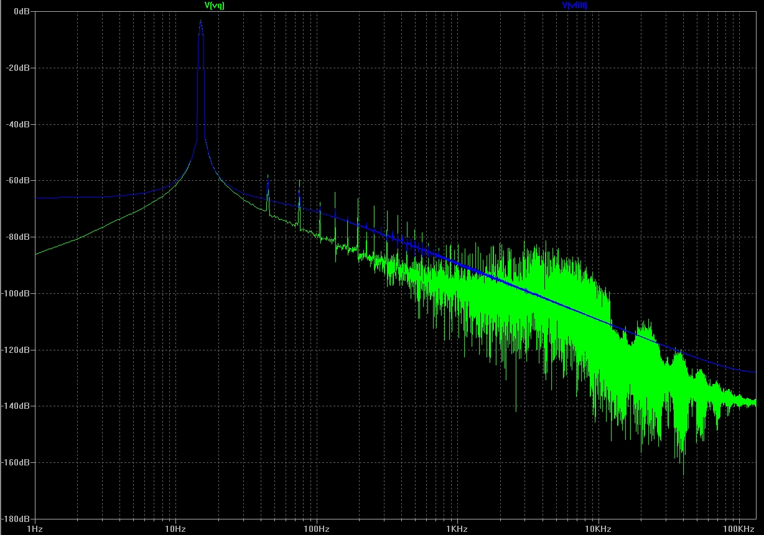The width and height of the screenshot is (764, 535).
Task: Click the -20dB vertical axis label
Action: (18, 68)
